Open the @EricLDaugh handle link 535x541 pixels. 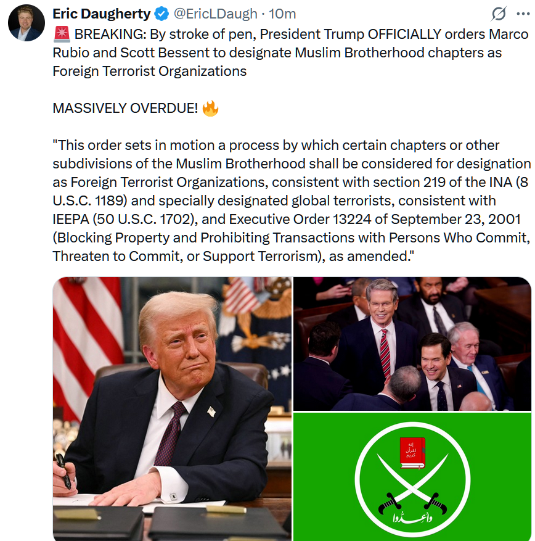tap(215, 14)
